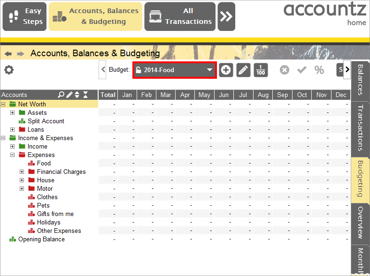Click the red House folder icon
The height and width of the screenshot is (276, 370).
[x=31, y=180]
